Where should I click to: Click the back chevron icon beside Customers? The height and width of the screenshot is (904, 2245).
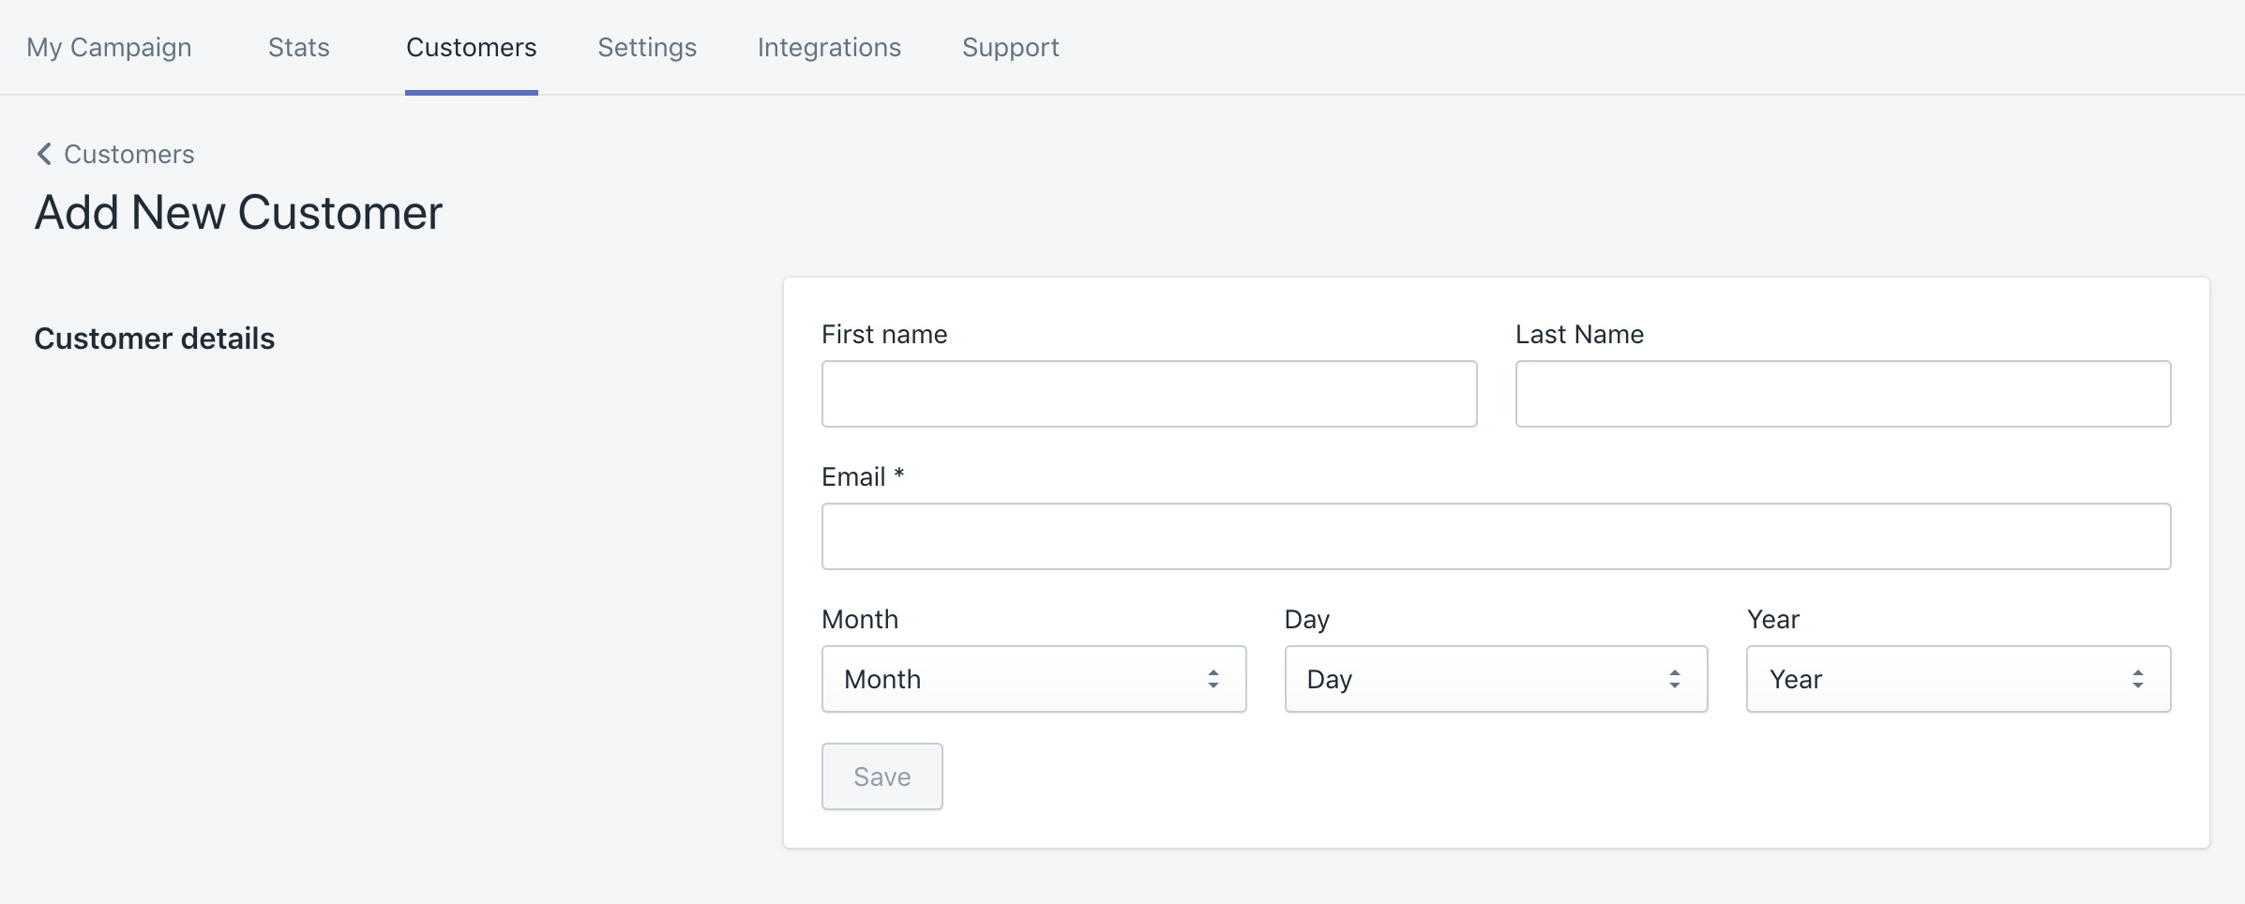pyautogui.click(x=43, y=154)
